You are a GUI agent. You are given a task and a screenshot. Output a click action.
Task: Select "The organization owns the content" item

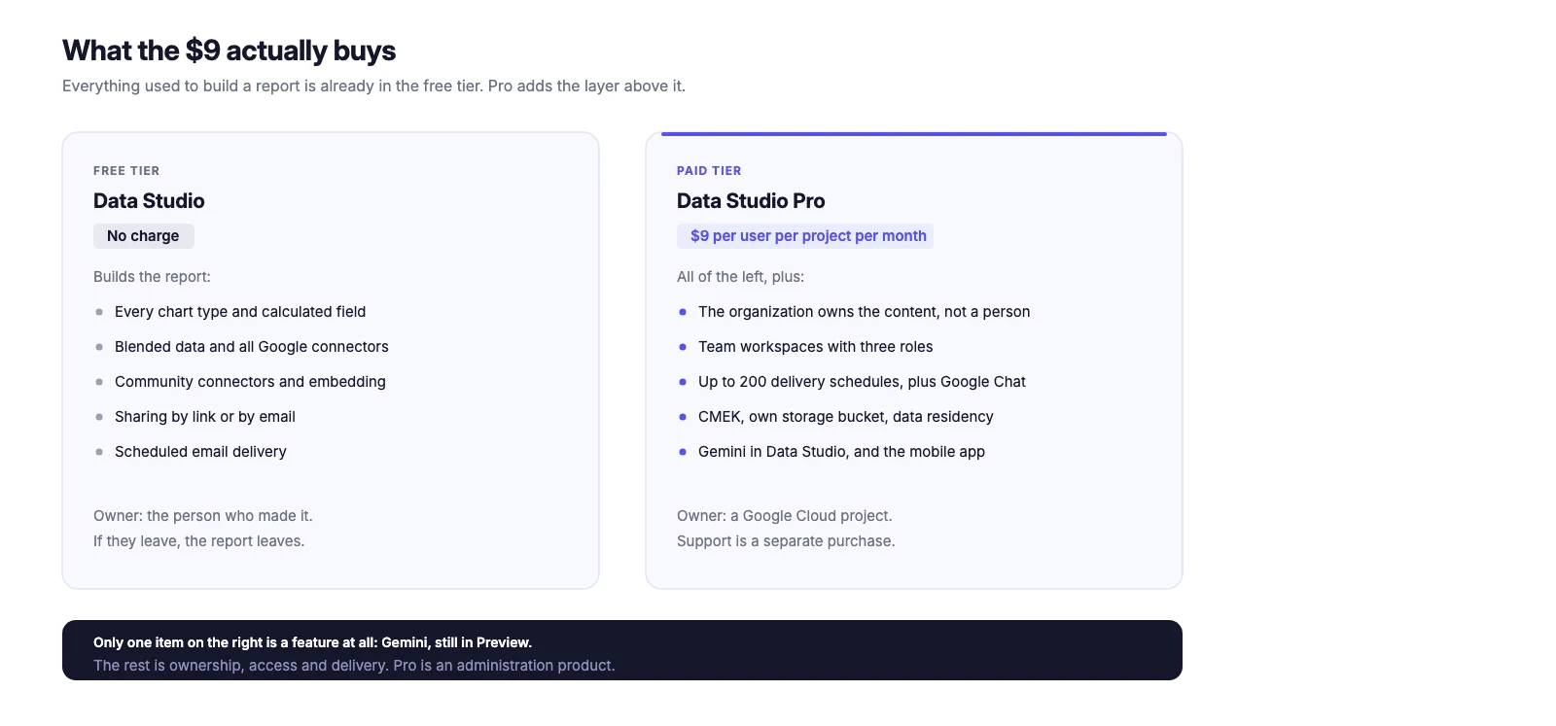(x=865, y=312)
